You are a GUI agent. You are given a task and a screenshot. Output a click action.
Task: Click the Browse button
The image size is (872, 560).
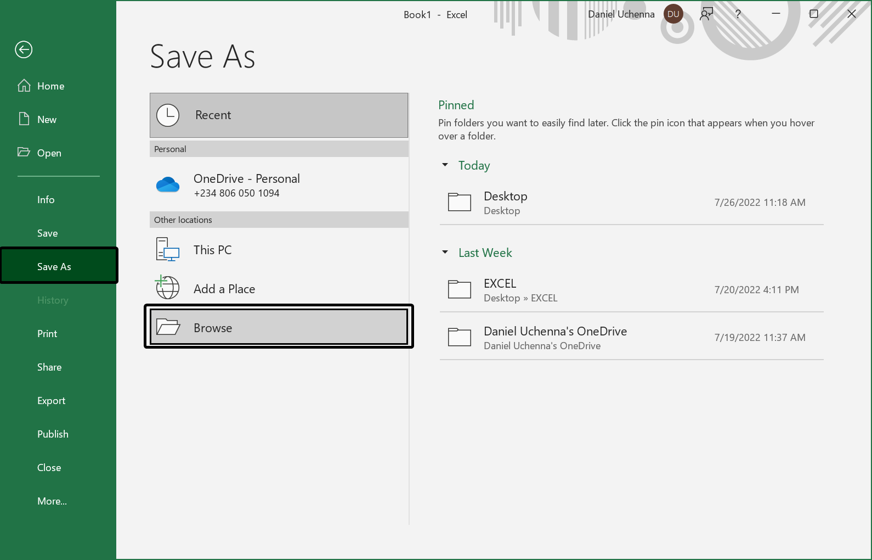[x=279, y=327]
